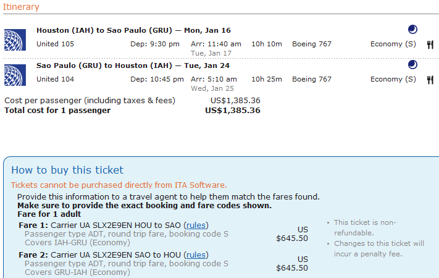Click the total cost US$1,385.36 in bold

(233, 111)
